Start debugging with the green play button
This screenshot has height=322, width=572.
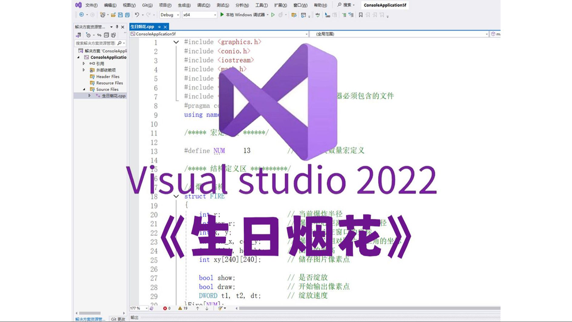click(x=222, y=15)
